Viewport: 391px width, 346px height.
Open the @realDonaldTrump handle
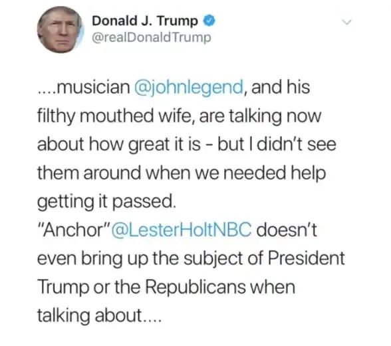point(152,38)
